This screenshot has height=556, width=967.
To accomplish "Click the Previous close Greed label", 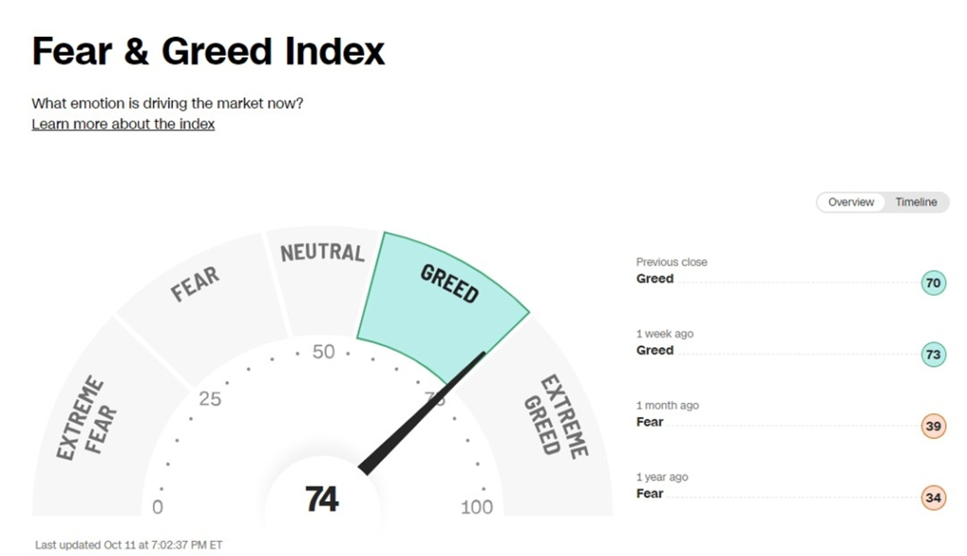I will pos(654,278).
